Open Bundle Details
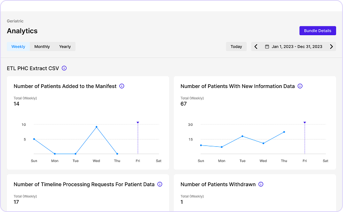 click(x=317, y=31)
